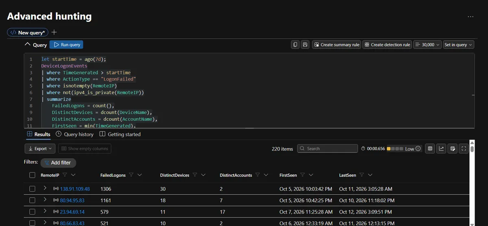
Task: Click the results Search input field
Action: tap(327, 149)
